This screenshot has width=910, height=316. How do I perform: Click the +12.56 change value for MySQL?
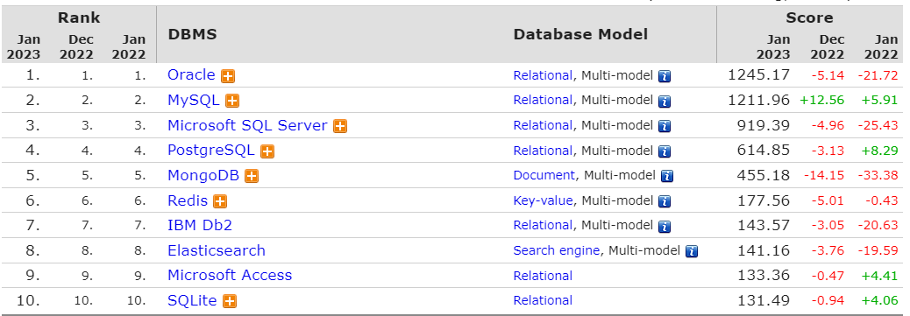[x=821, y=101]
